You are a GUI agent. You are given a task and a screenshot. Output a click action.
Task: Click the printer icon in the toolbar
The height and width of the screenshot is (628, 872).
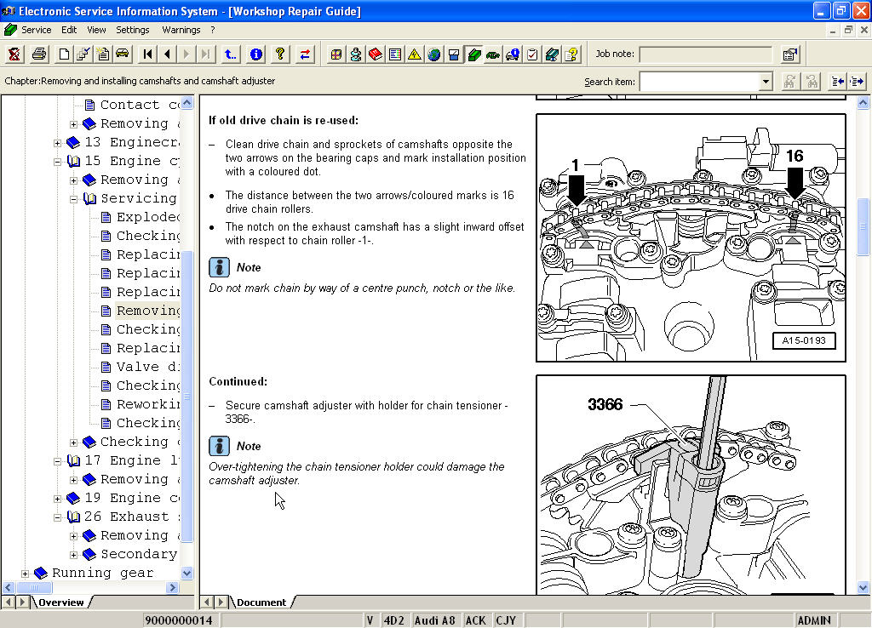pos(39,54)
